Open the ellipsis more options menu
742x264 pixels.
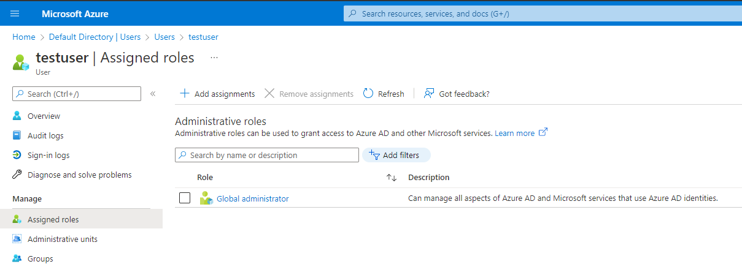(x=214, y=57)
